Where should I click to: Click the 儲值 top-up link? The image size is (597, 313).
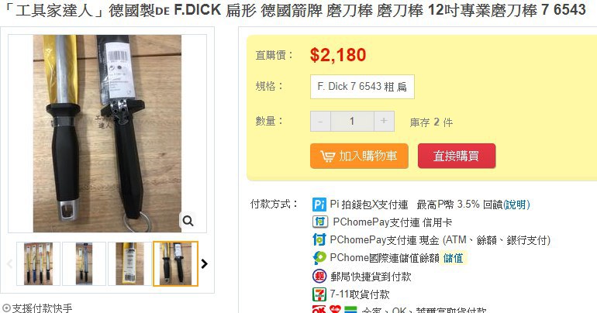[453, 258]
